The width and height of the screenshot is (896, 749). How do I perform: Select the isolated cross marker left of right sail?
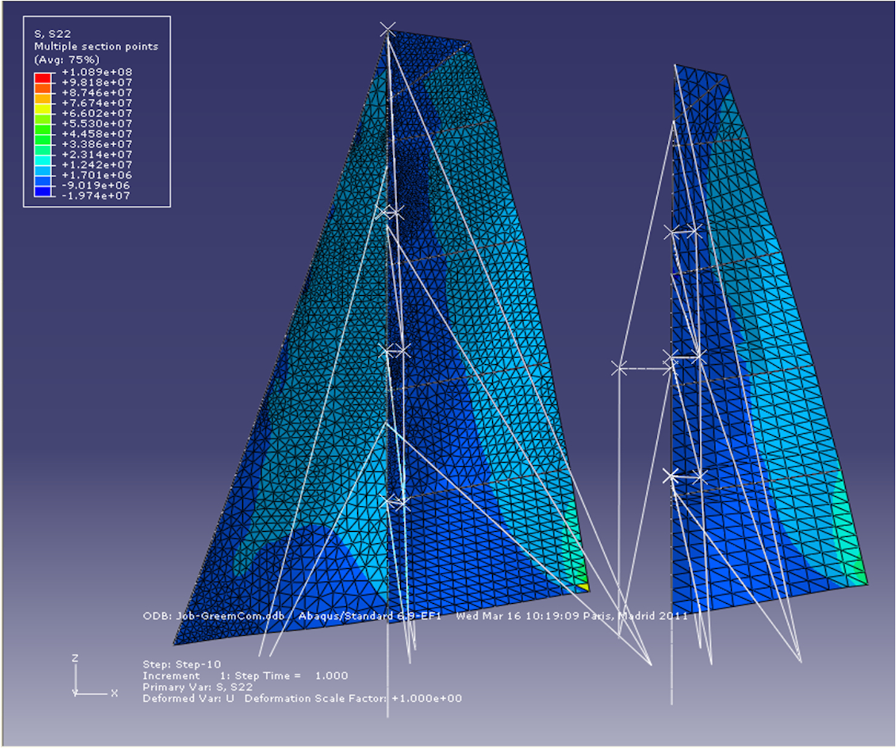(x=618, y=368)
